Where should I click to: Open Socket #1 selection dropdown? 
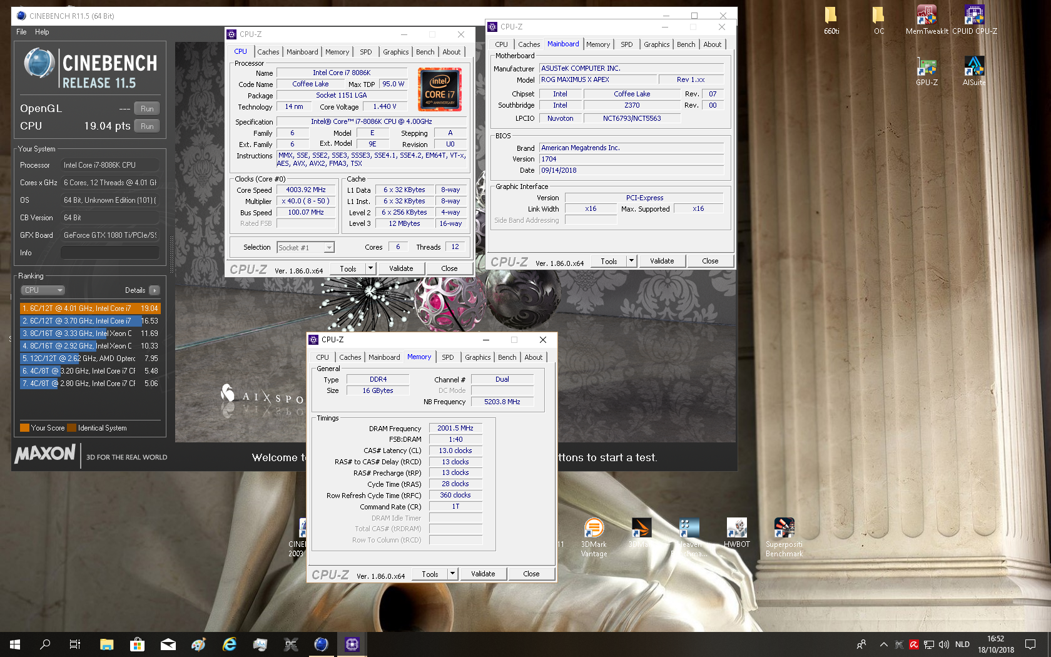pyautogui.click(x=306, y=248)
